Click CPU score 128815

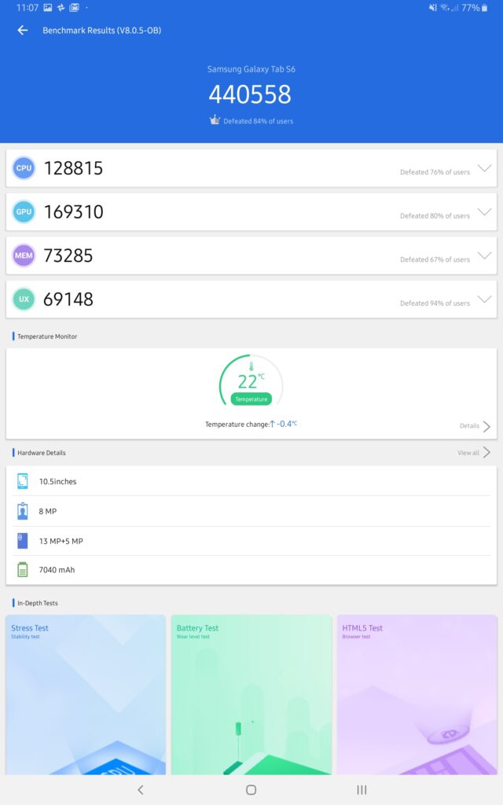(x=73, y=168)
